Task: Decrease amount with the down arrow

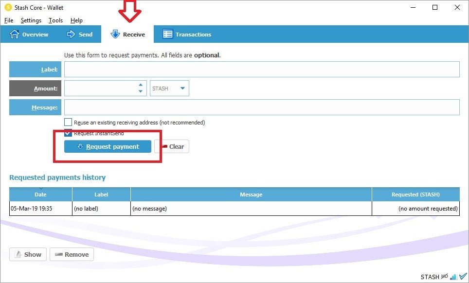Action: (141, 91)
